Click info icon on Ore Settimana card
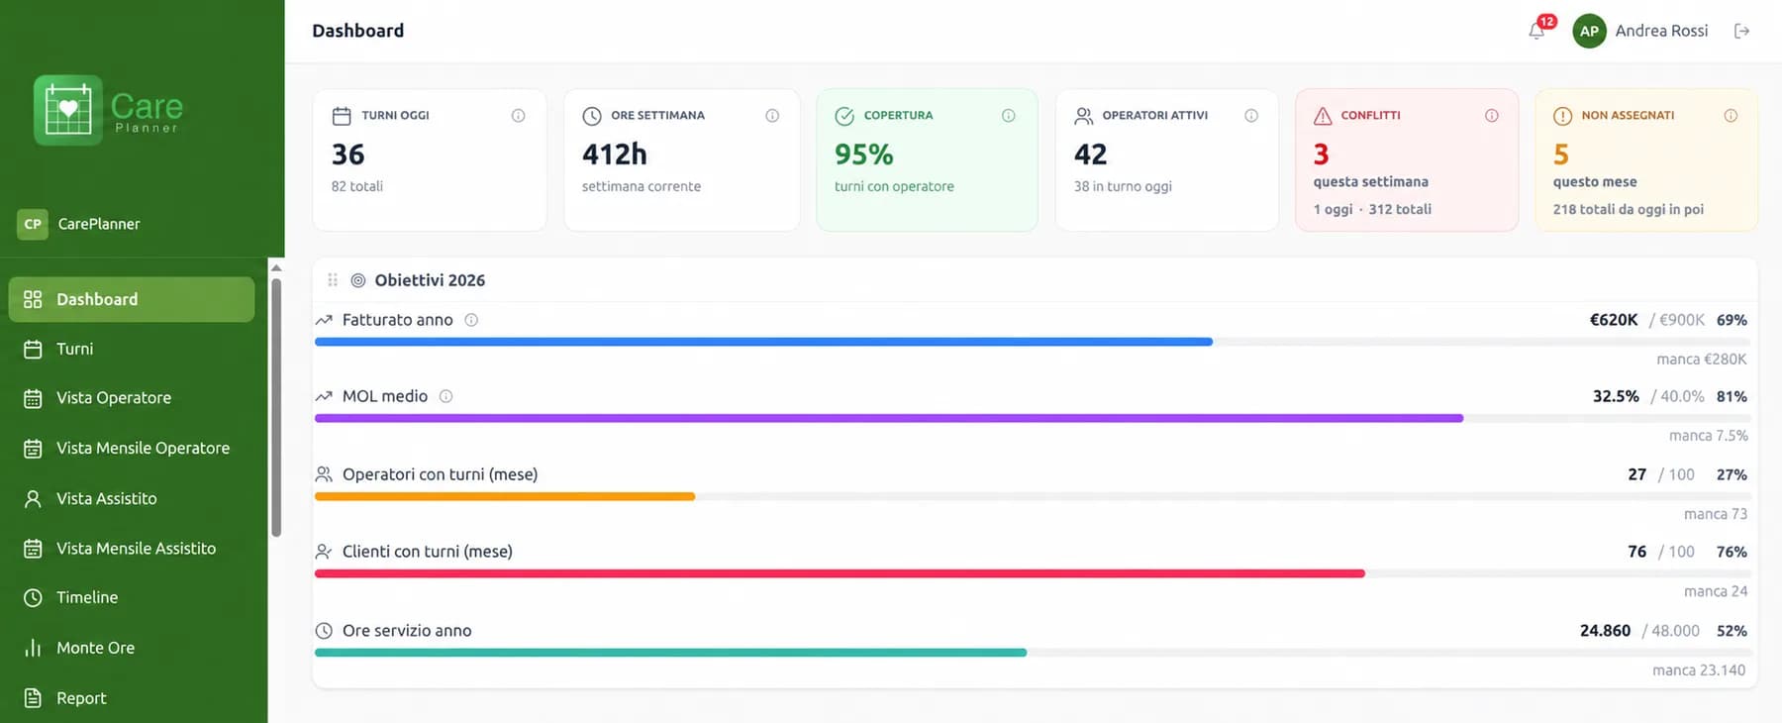 [772, 116]
